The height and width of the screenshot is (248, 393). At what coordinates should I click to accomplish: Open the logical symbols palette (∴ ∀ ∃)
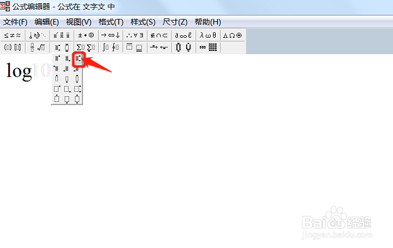135,35
